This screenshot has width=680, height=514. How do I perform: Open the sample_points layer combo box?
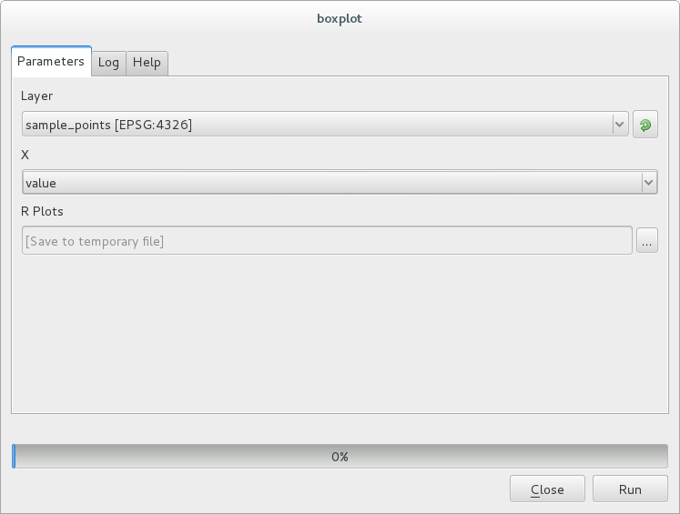click(x=319, y=125)
